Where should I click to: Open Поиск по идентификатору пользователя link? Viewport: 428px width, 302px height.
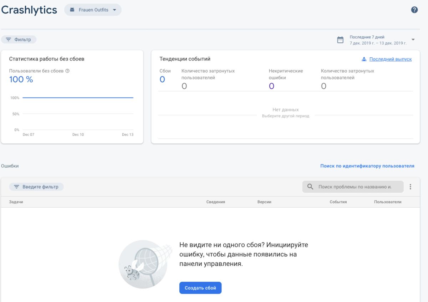point(367,166)
